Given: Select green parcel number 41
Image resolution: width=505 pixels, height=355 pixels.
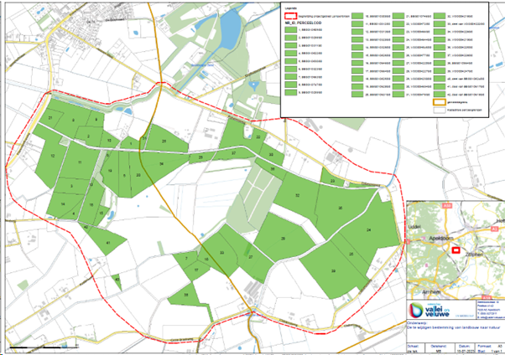Looking at the screenshot, I should [x=109, y=243].
